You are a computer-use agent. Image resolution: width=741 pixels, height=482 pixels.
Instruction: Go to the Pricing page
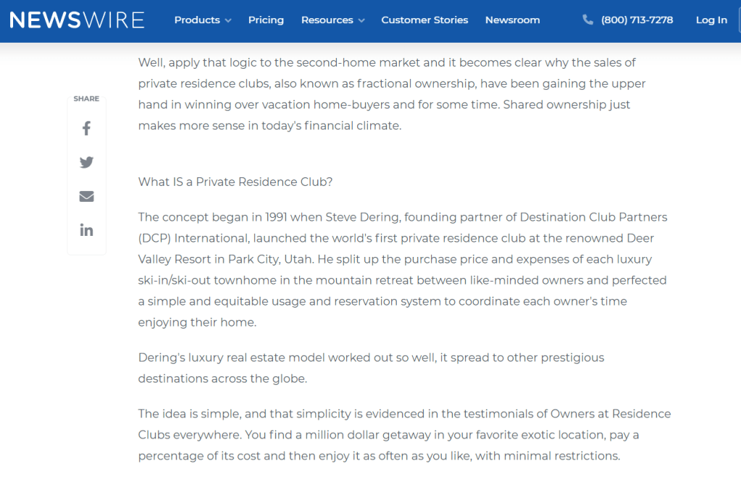click(x=266, y=20)
